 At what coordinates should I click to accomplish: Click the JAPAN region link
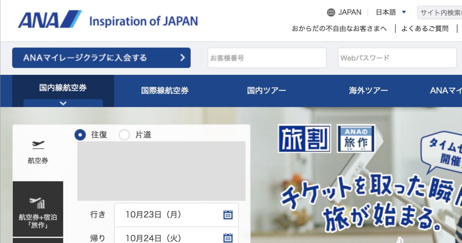click(x=350, y=12)
